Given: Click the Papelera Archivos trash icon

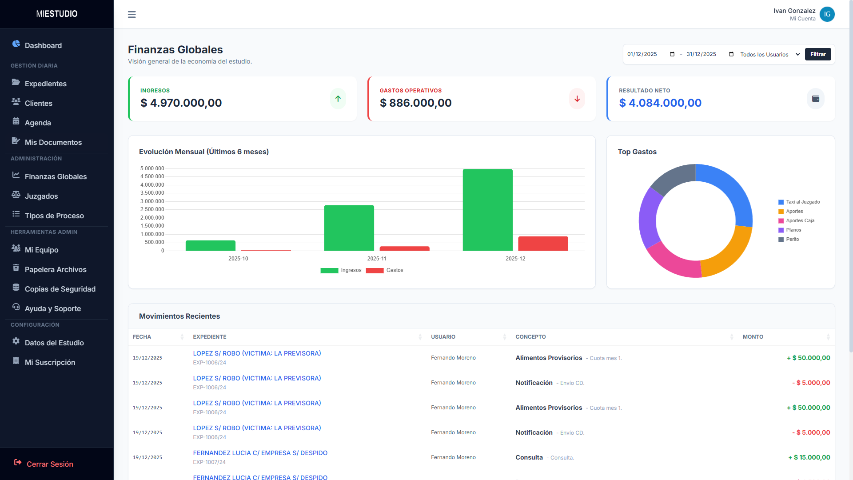Looking at the screenshot, I should click(x=16, y=268).
